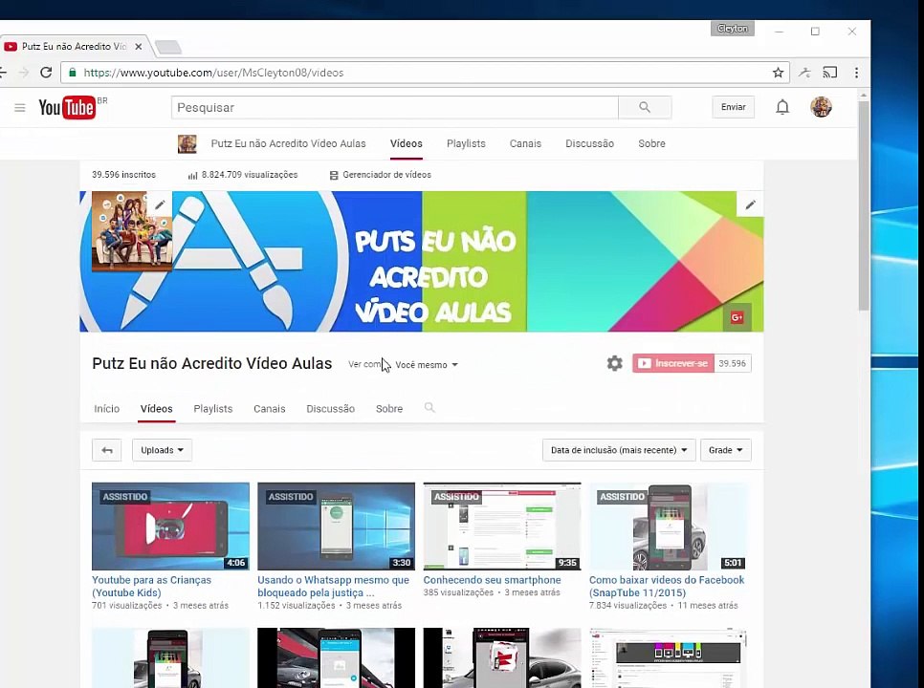
Task: Click the views statistics bar chart icon
Action: (x=192, y=176)
